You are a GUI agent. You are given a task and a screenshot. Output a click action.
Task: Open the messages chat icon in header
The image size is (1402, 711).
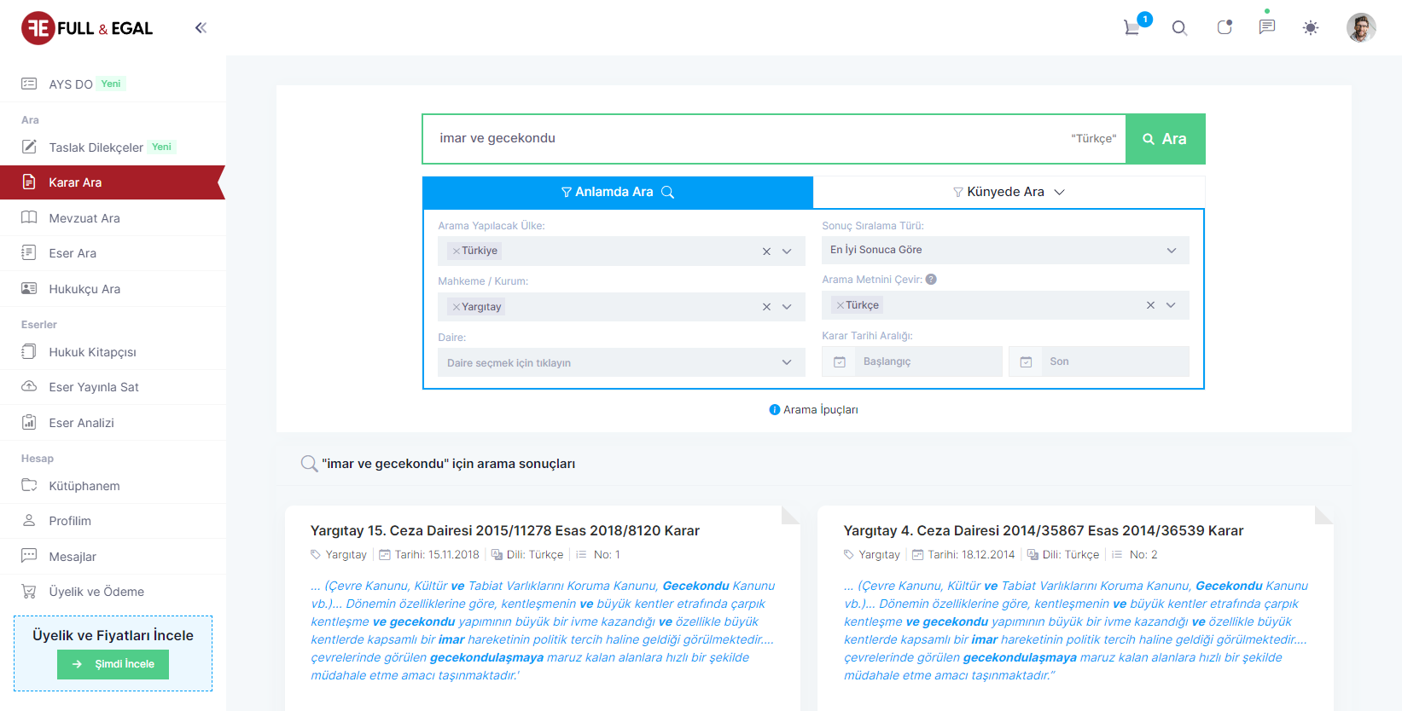(x=1267, y=27)
